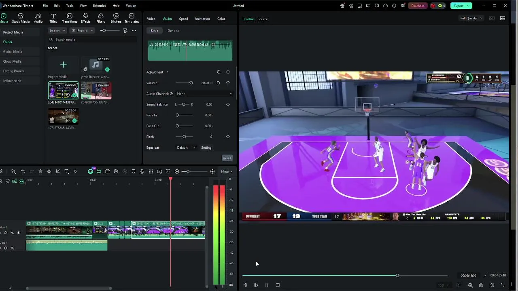Open the File menu

45,6
